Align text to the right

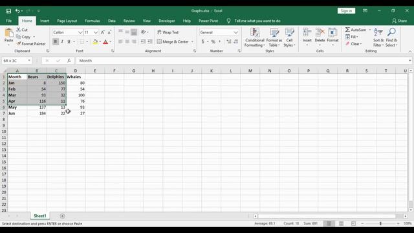click(134, 41)
